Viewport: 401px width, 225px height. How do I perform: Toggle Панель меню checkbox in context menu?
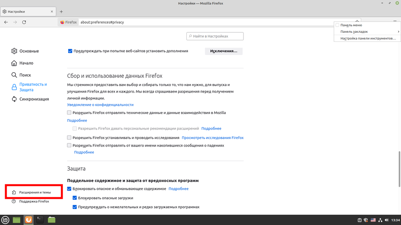coord(338,25)
